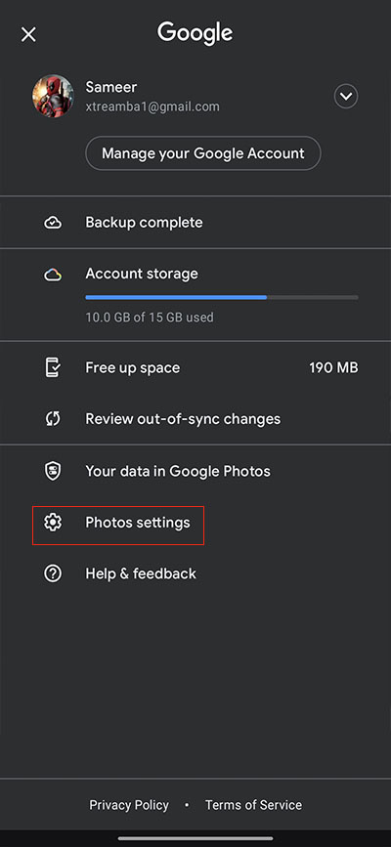Tap the colorful Account storage cloud icon
The height and width of the screenshot is (847, 391).
click(53, 275)
